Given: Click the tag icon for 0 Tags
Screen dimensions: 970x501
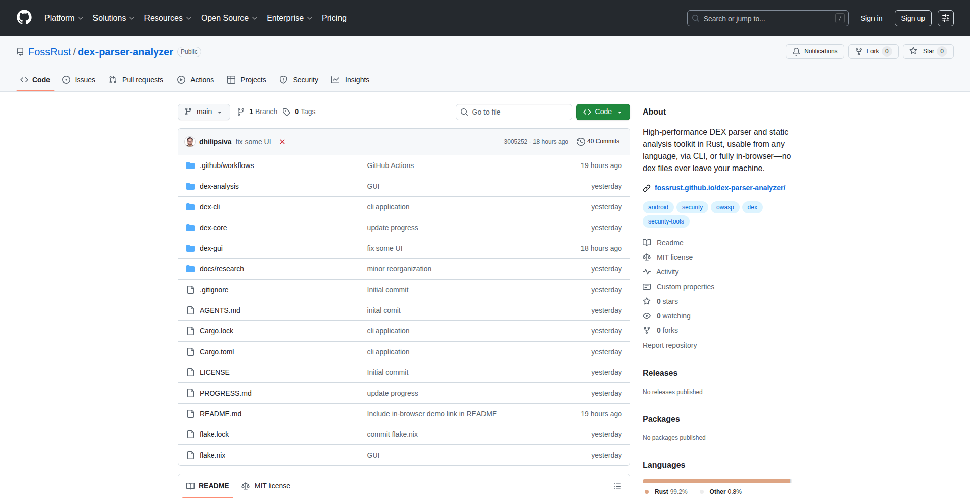Looking at the screenshot, I should click(x=286, y=112).
